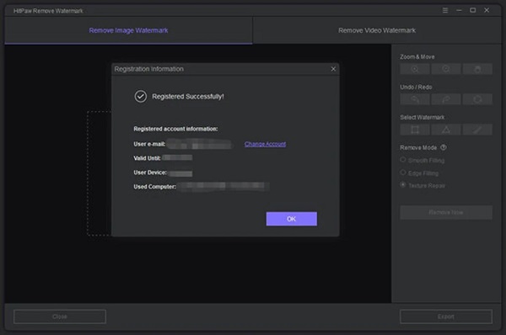This screenshot has width=506, height=335.
Task: Open the hamburger menu in title bar
Action: [445, 10]
